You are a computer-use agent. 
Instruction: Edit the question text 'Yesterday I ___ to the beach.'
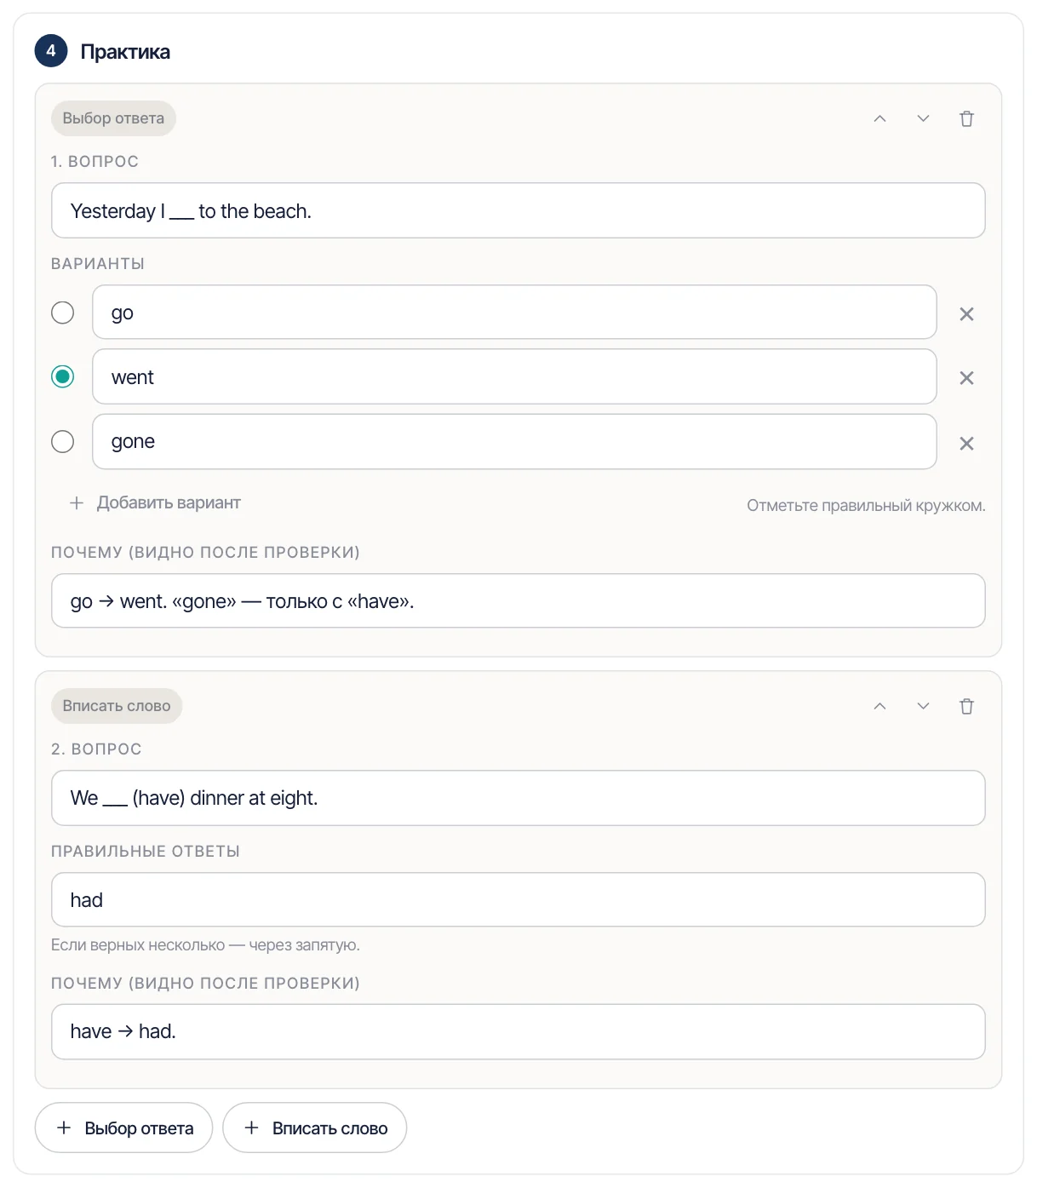click(518, 210)
